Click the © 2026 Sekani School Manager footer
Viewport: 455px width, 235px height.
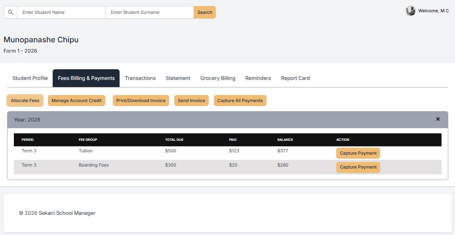(x=57, y=213)
